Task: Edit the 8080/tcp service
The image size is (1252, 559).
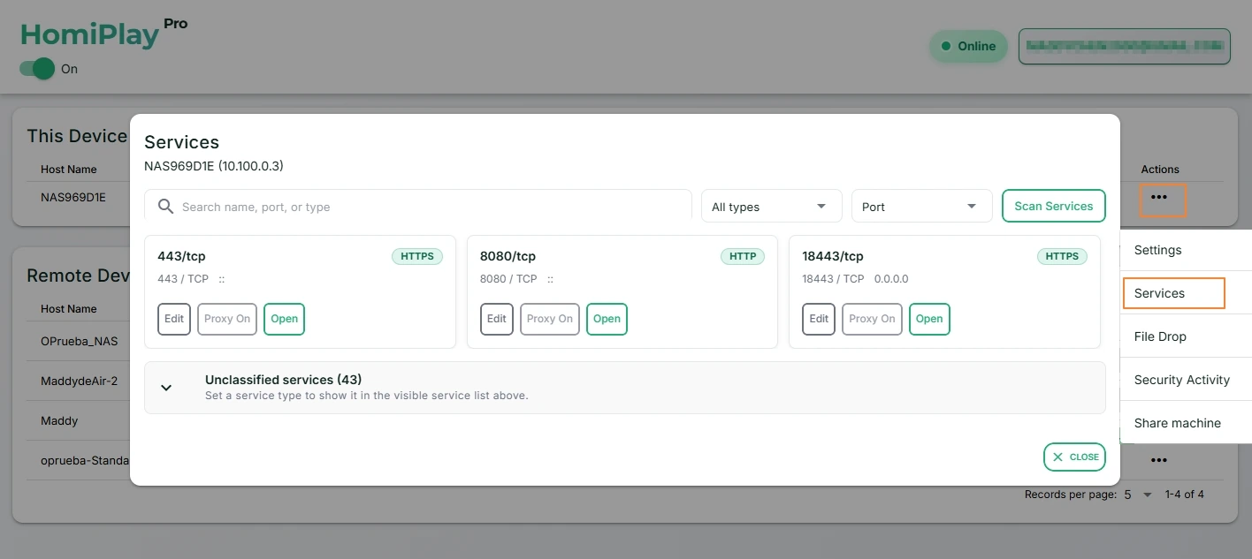Action: point(497,319)
